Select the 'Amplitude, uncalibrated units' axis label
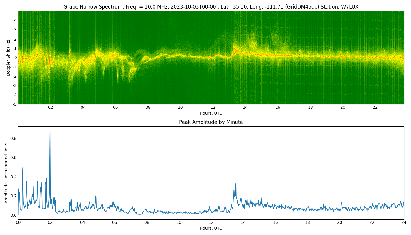The height and width of the screenshot is (235, 411). 6,173
